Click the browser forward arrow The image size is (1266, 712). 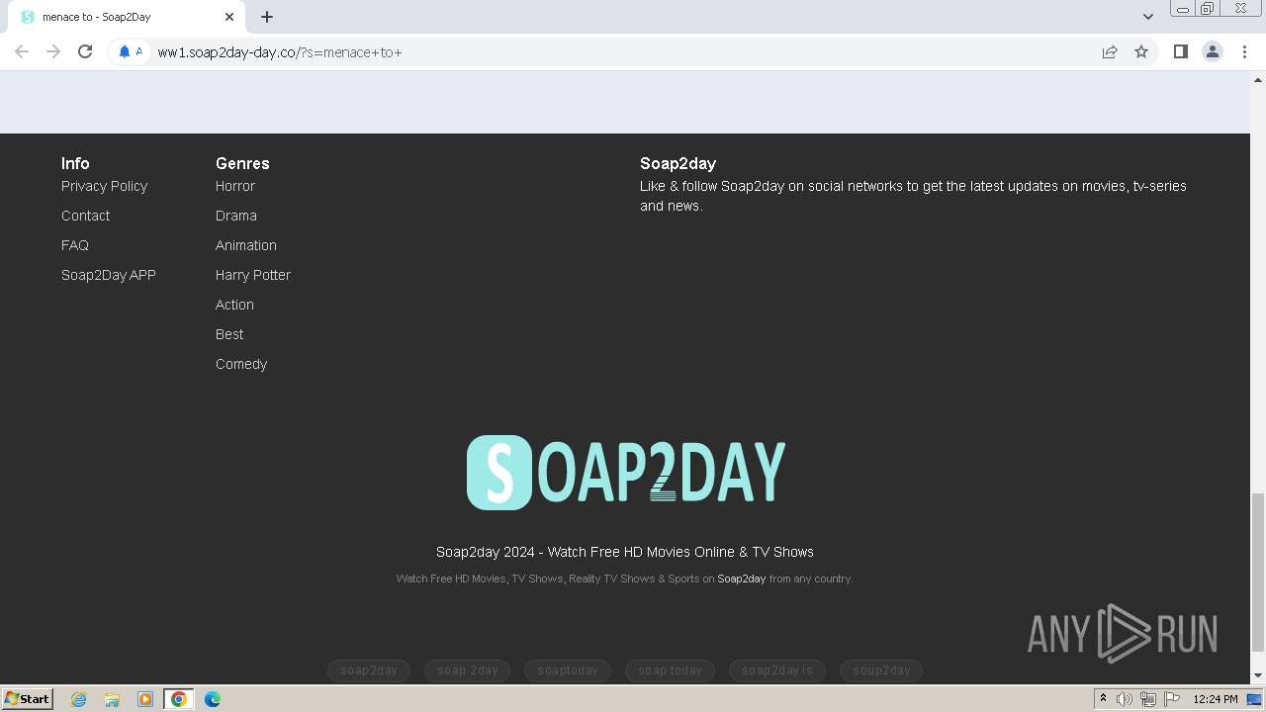point(53,51)
